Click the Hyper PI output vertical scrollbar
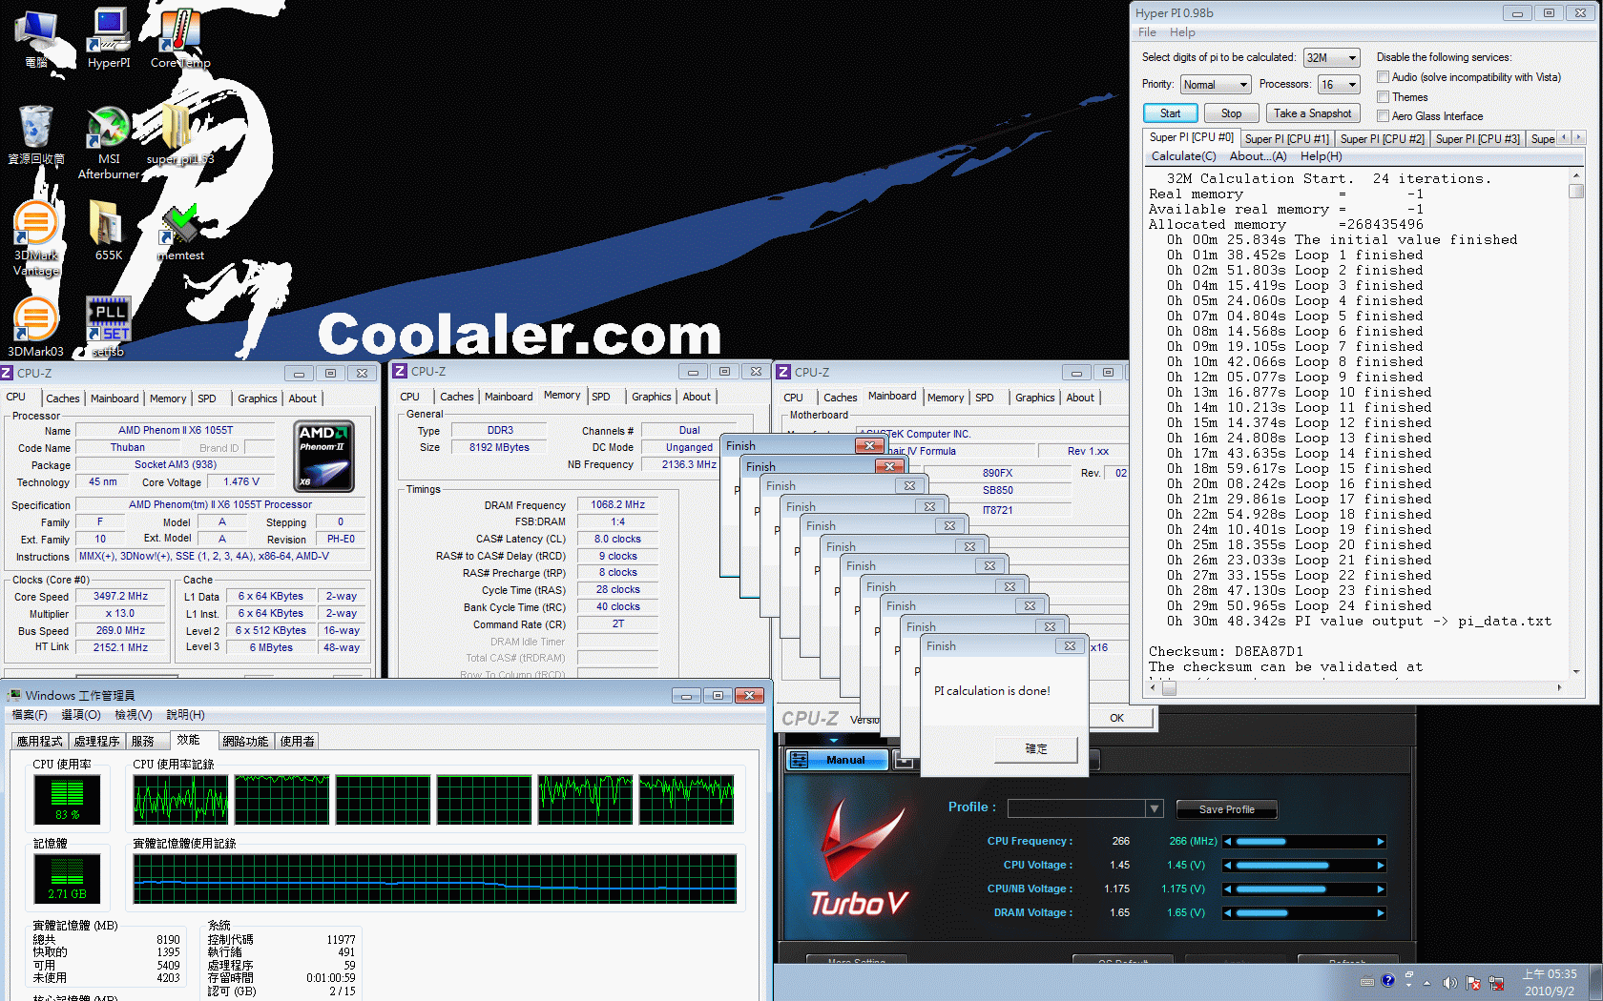 click(1576, 419)
